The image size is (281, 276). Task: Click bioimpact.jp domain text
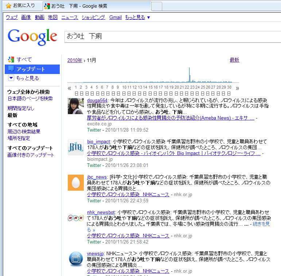[x=100, y=159]
